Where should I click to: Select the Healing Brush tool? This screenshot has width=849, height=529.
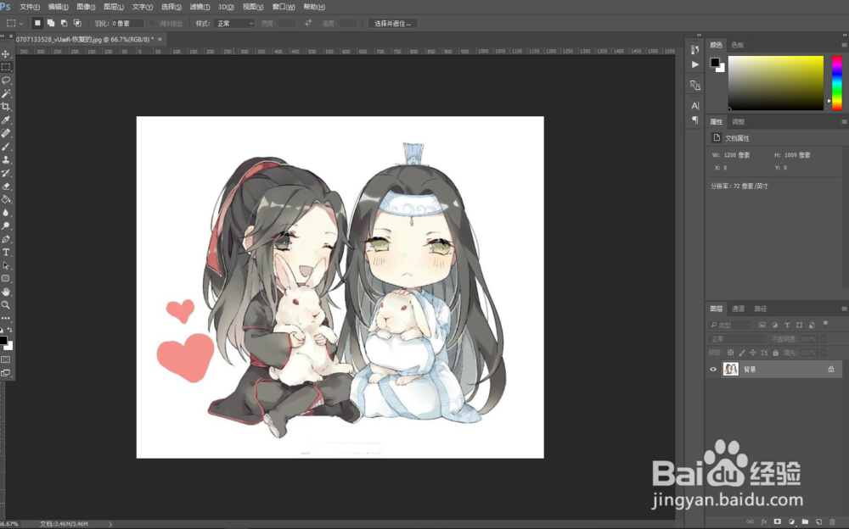(6, 133)
